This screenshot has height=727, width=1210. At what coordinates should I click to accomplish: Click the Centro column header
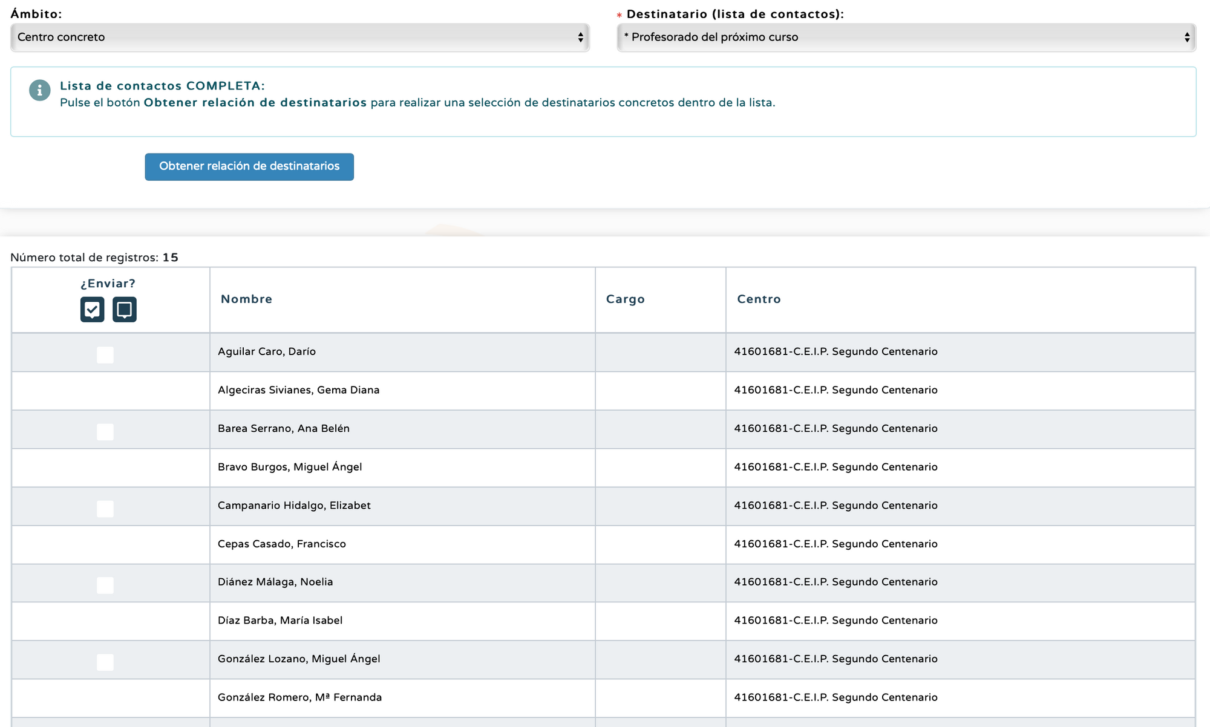tap(759, 299)
